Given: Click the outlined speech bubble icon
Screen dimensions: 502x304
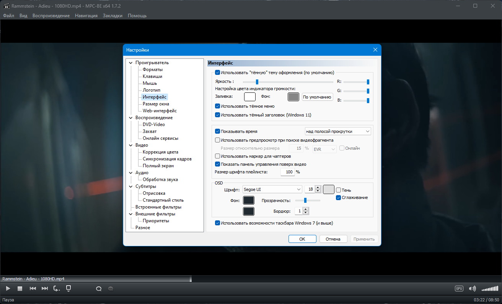Looking at the screenshot, I should click(98, 289).
